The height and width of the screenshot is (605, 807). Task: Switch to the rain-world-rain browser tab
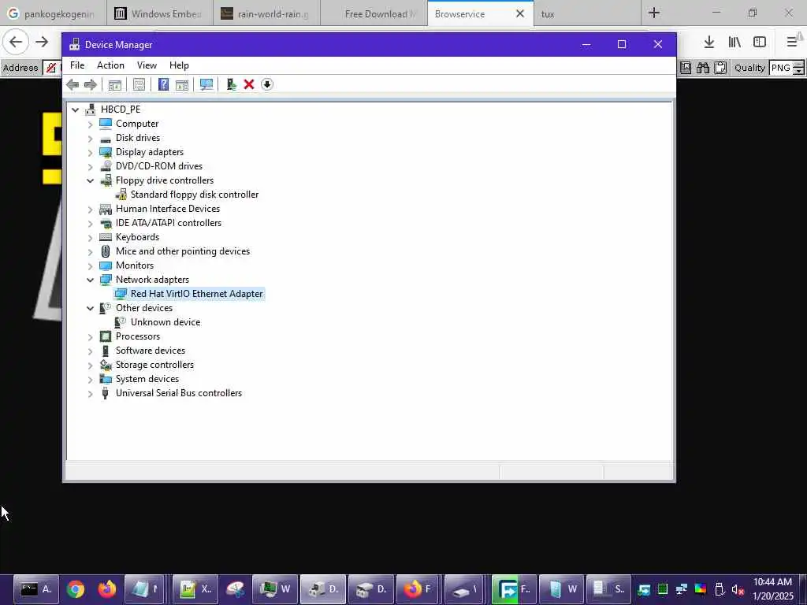pyautogui.click(x=266, y=13)
